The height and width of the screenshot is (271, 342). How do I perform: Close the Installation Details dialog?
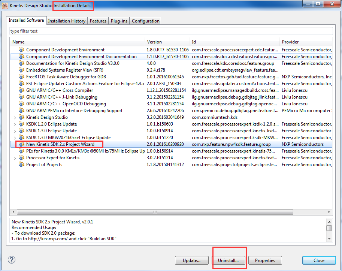coord(319,260)
